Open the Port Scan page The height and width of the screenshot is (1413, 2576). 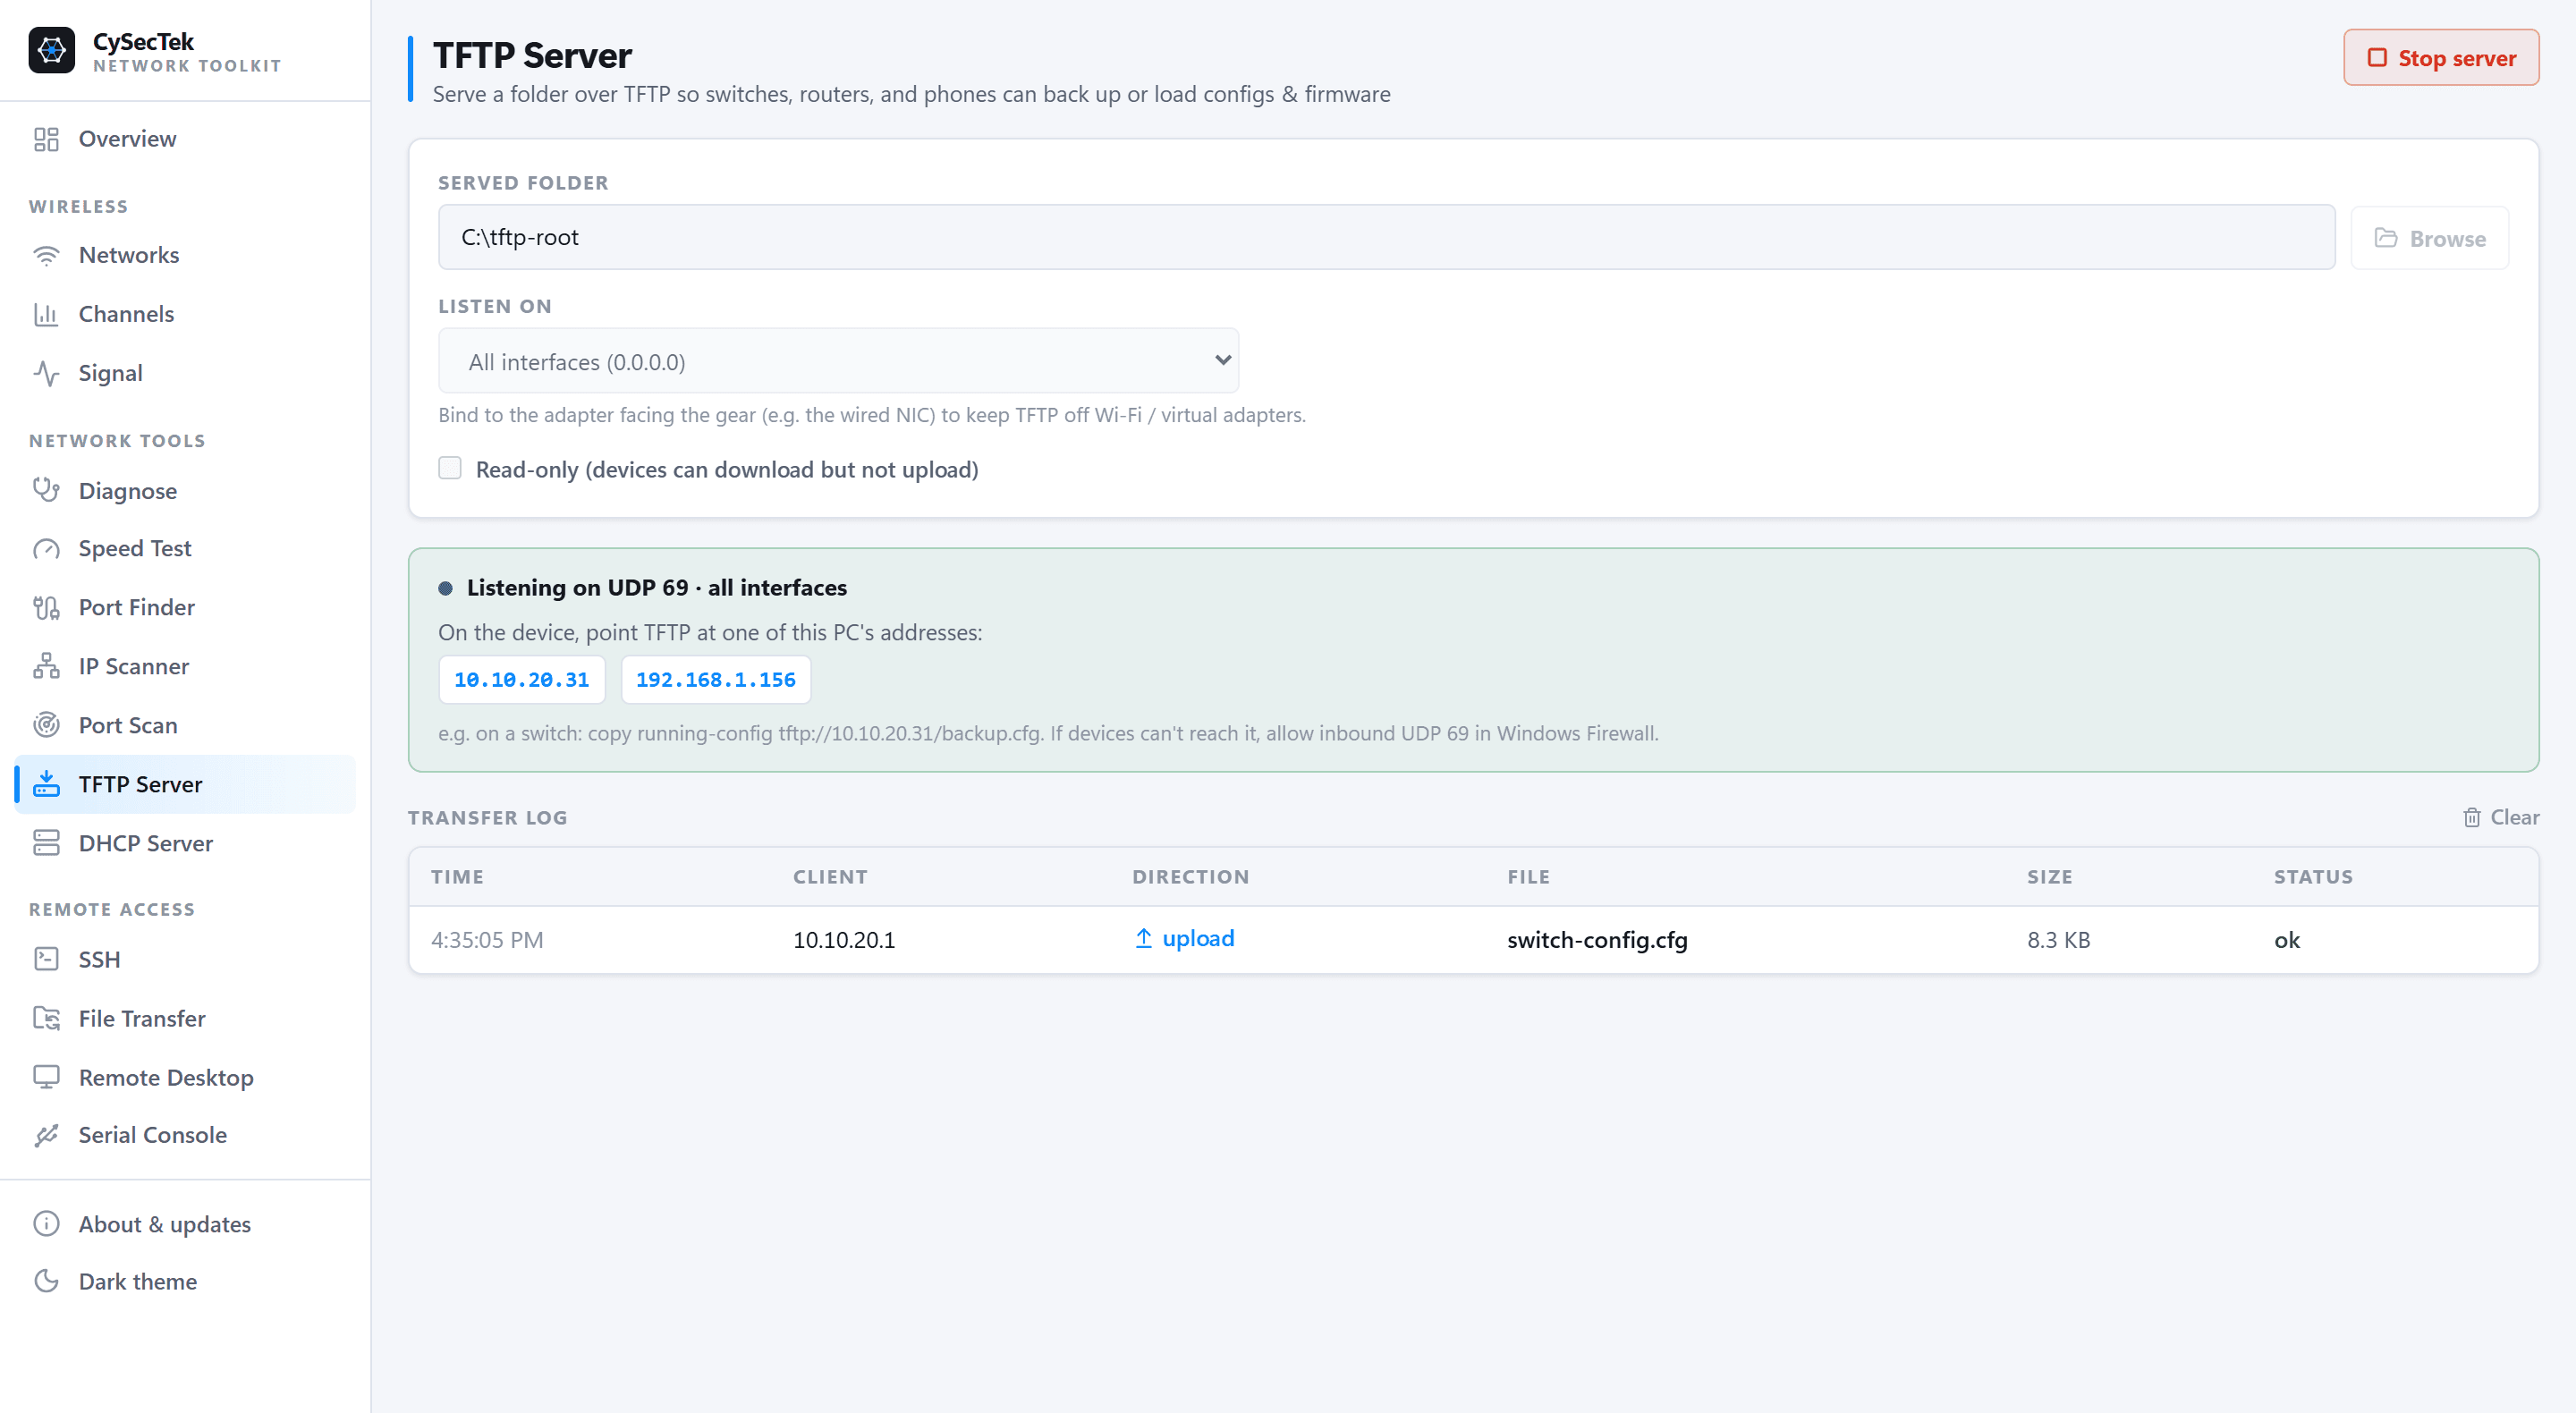coord(185,725)
